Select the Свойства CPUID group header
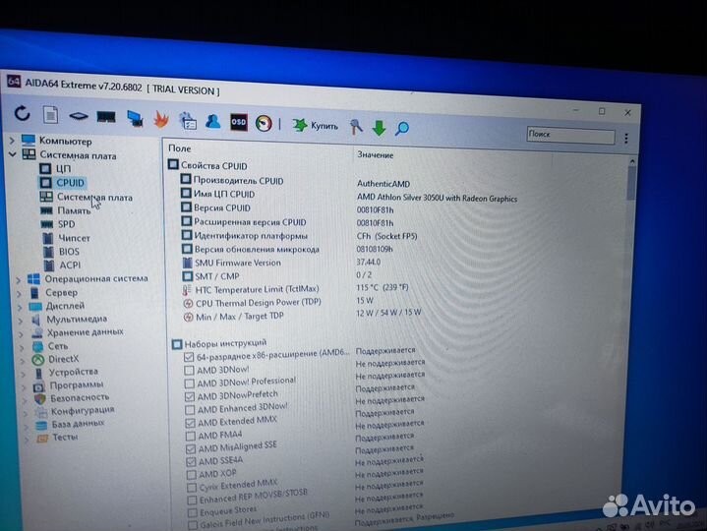The width and height of the screenshot is (707, 531). click(207, 165)
